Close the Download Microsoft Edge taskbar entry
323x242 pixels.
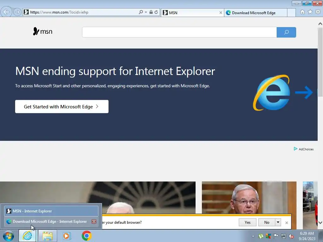(94, 222)
